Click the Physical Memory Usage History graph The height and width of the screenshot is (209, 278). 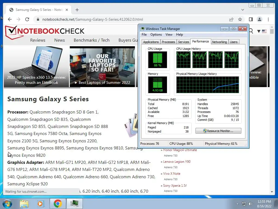(208, 85)
